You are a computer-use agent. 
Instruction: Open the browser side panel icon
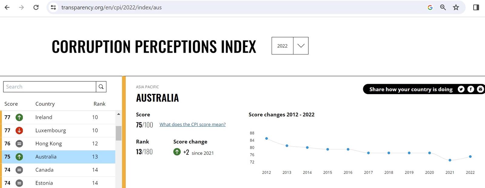[476, 7]
